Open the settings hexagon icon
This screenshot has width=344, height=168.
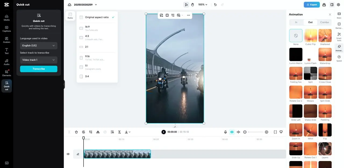point(338,5)
